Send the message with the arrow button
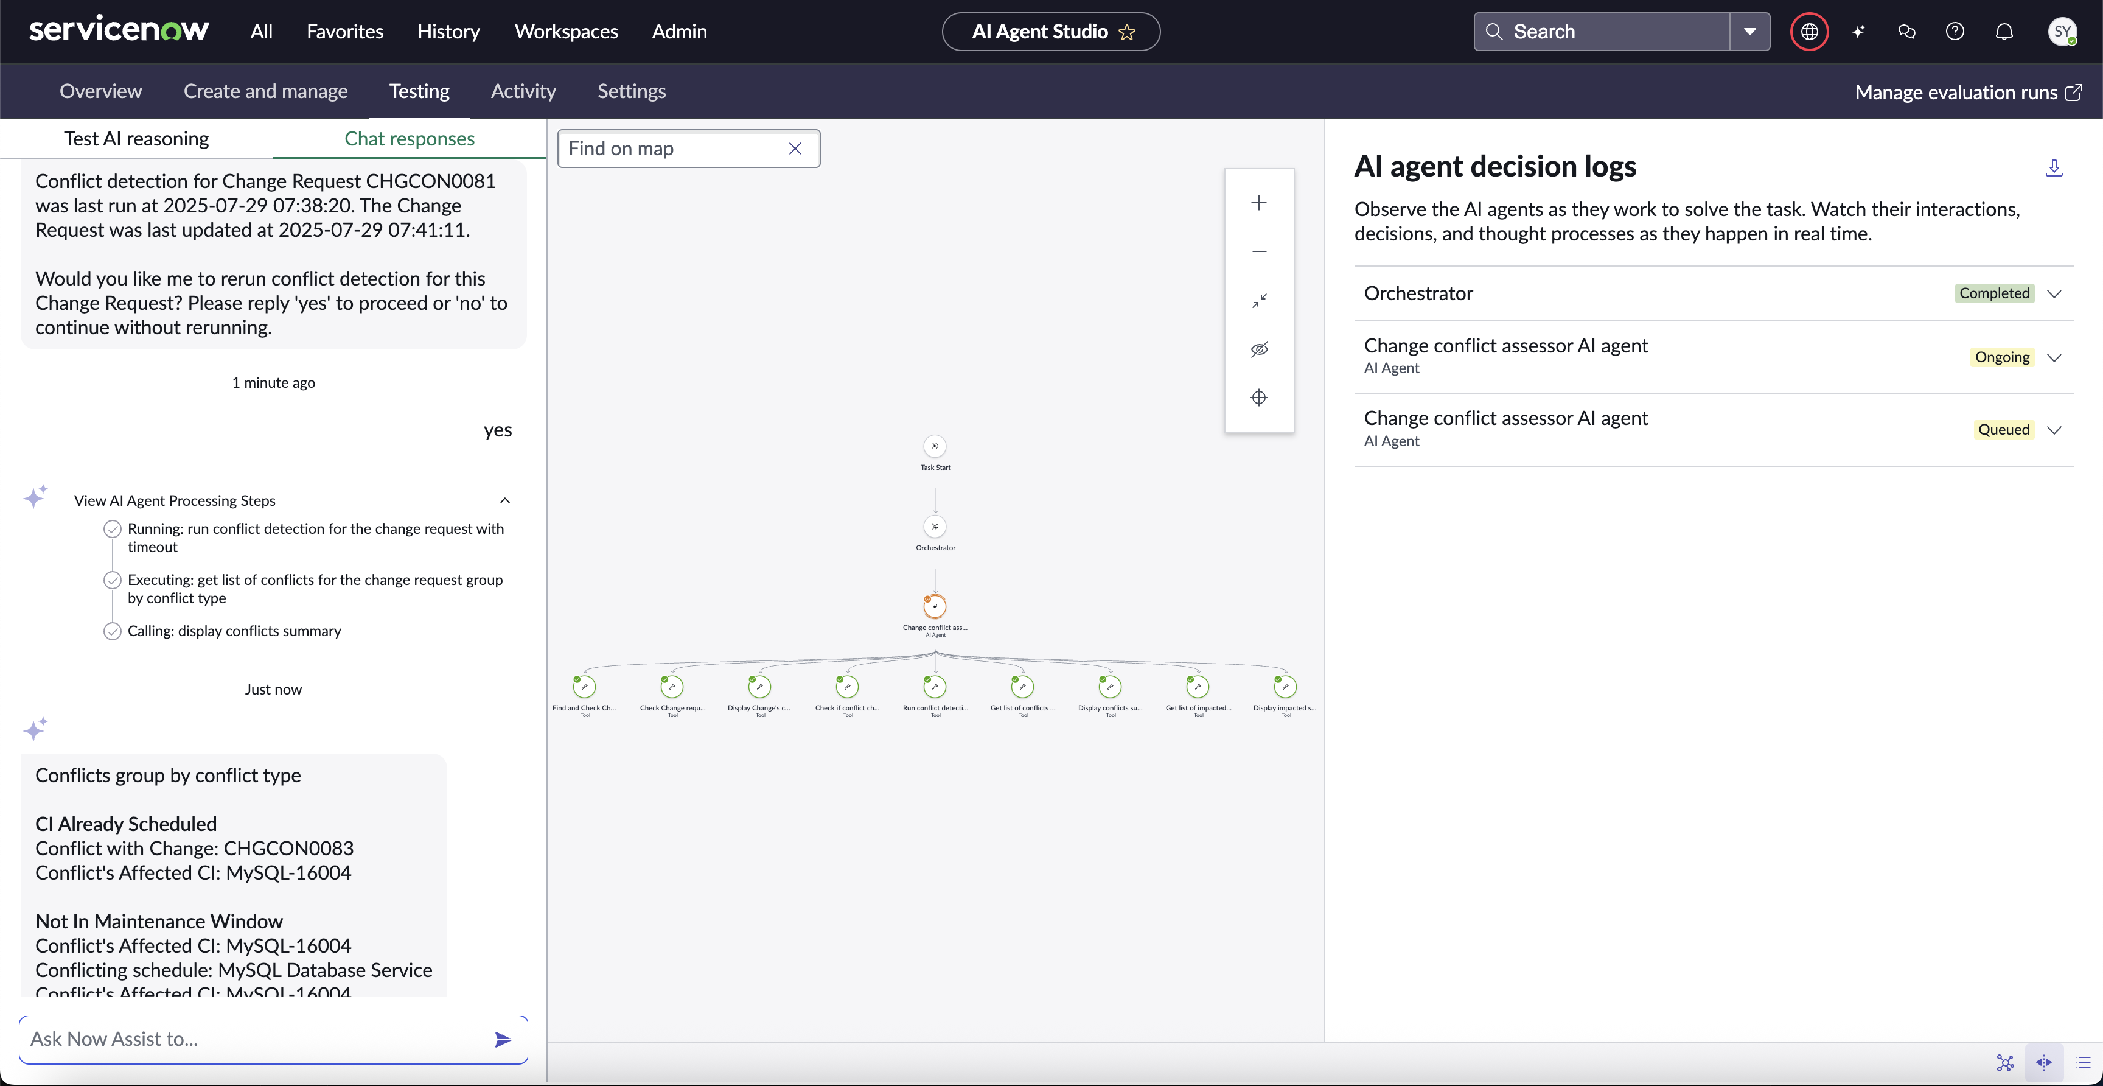 [x=503, y=1040]
